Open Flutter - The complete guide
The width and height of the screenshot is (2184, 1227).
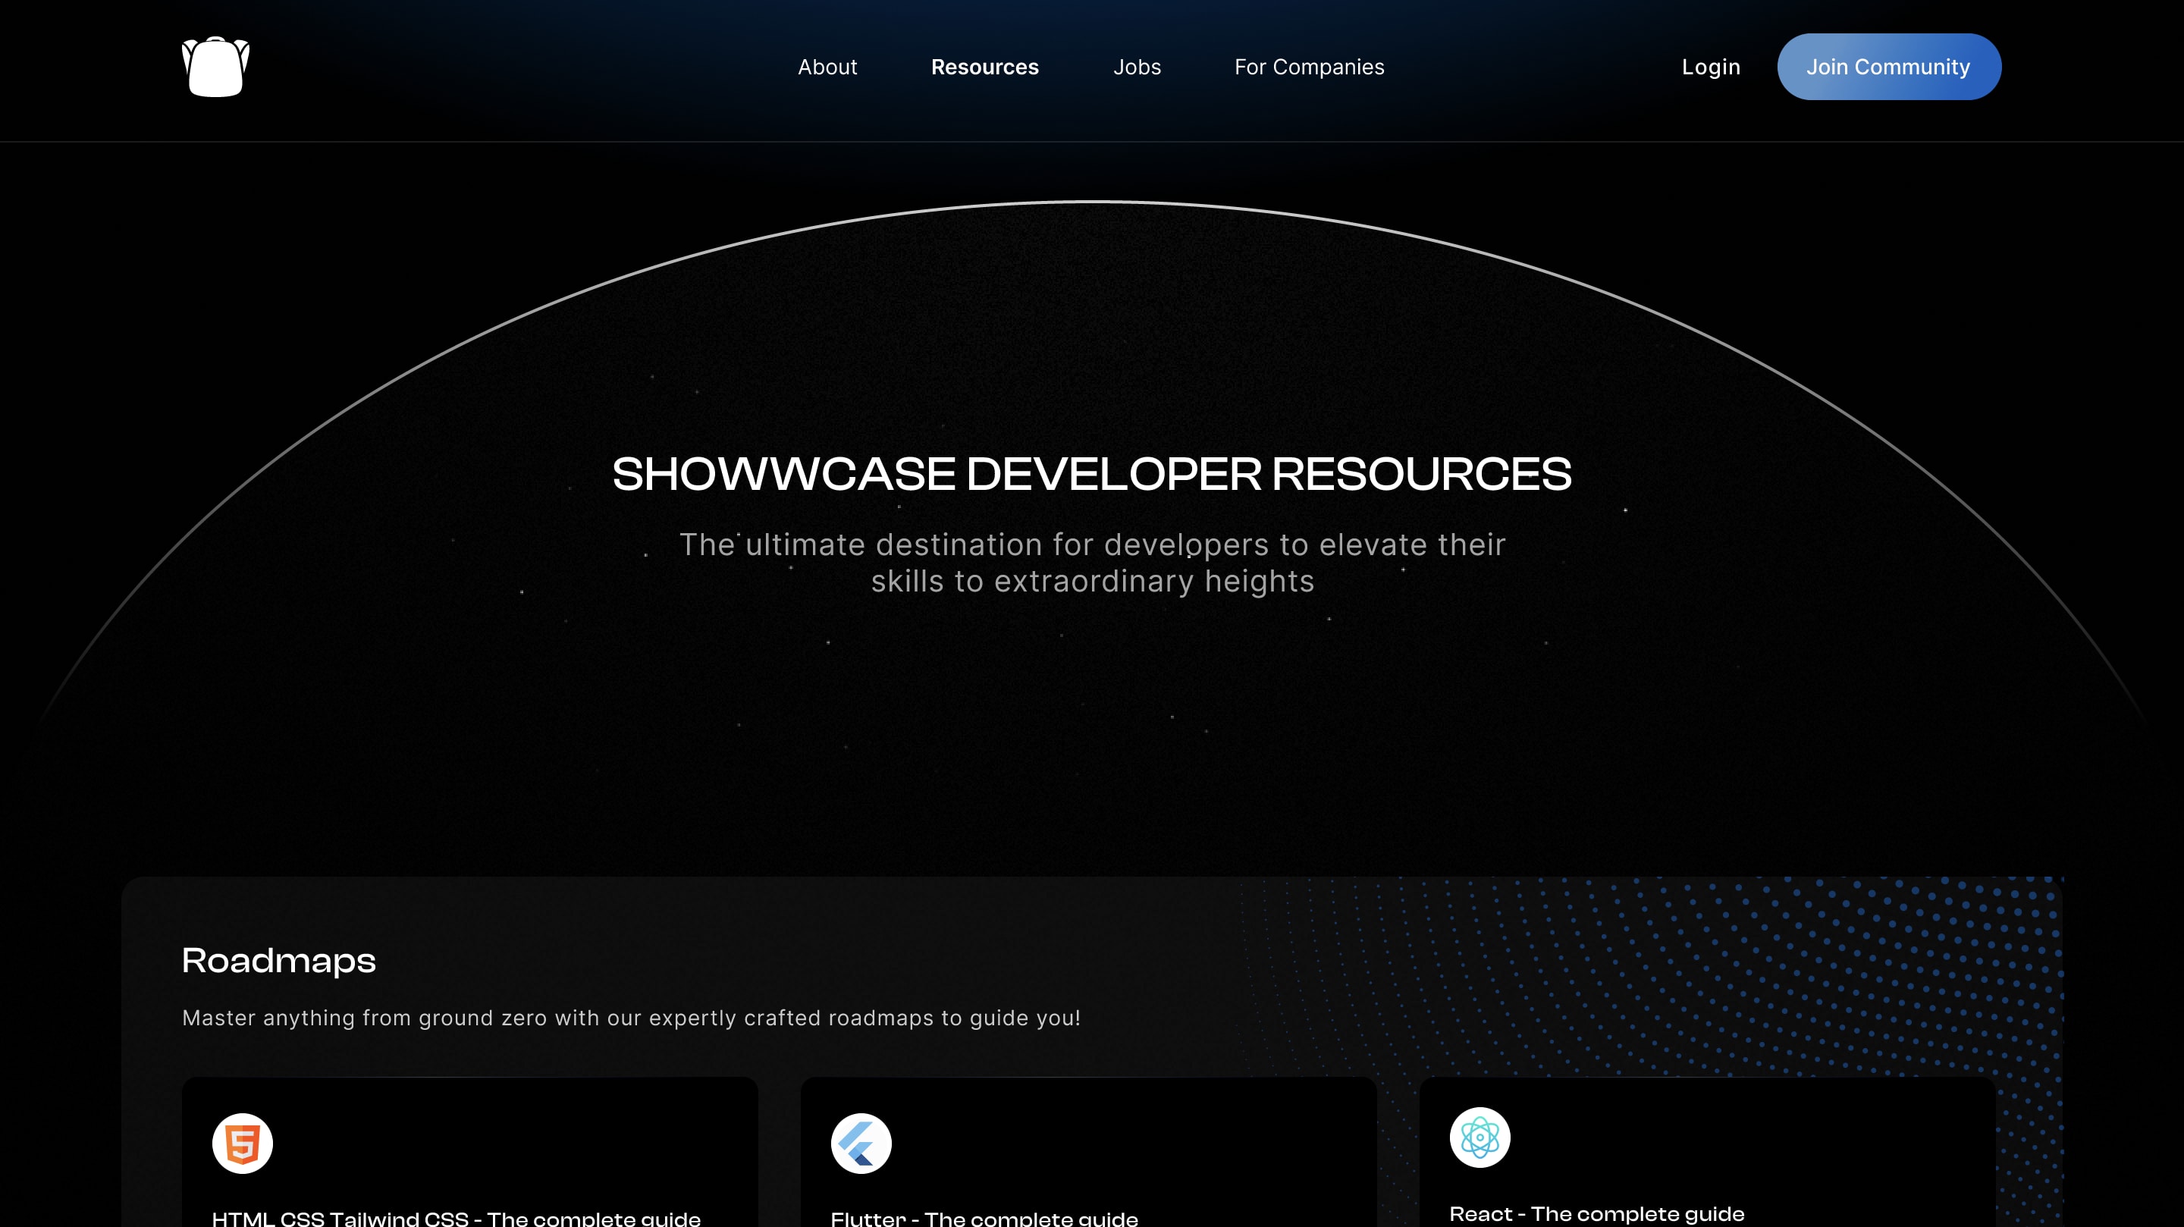pyautogui.click(x=984, y=1219)
